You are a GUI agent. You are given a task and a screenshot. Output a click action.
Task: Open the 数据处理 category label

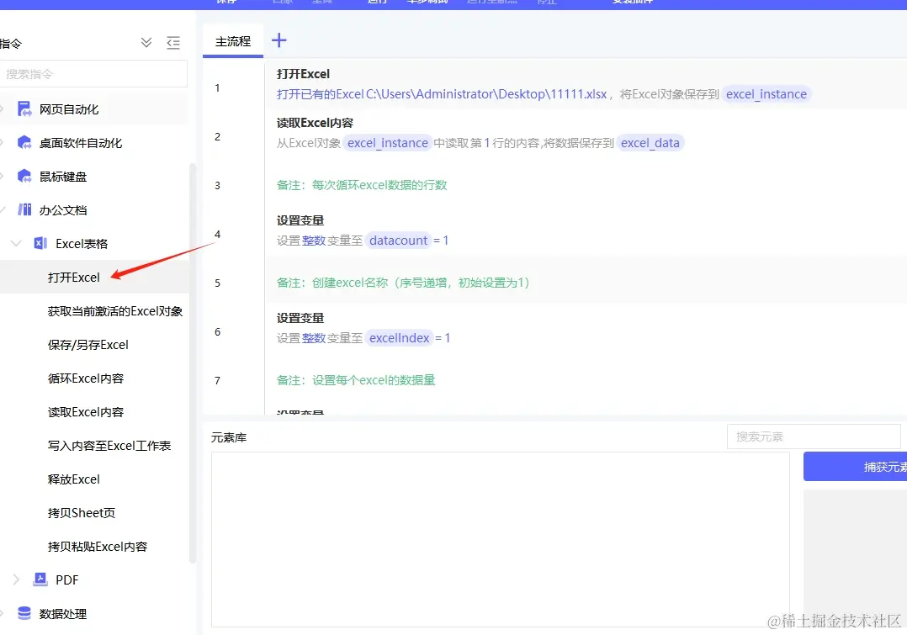click(63, 614)
